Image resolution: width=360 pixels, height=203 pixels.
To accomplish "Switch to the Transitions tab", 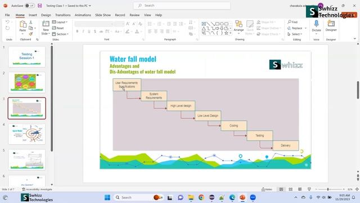I will coord(62,15).
